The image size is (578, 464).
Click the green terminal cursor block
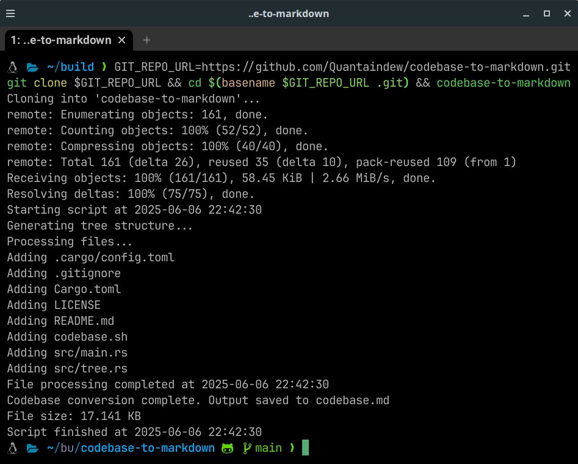click(x=306, y=448)
